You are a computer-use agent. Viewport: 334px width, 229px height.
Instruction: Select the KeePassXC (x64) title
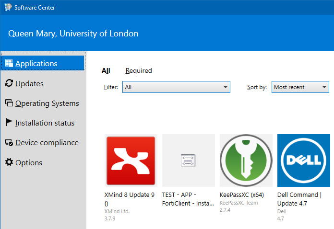click(242, 195)
